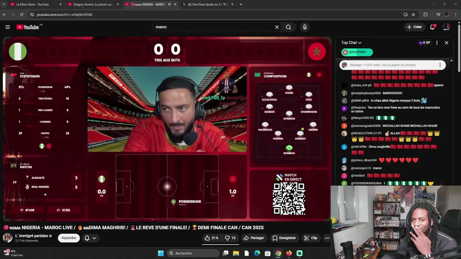Image resolution: width=461 pixels, height=259 pixels.
Task: Click the Windows Rechercher search box
Action: click(x=194, y=253)
